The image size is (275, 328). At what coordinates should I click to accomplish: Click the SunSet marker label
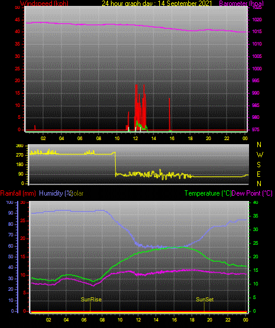(205, 300)
